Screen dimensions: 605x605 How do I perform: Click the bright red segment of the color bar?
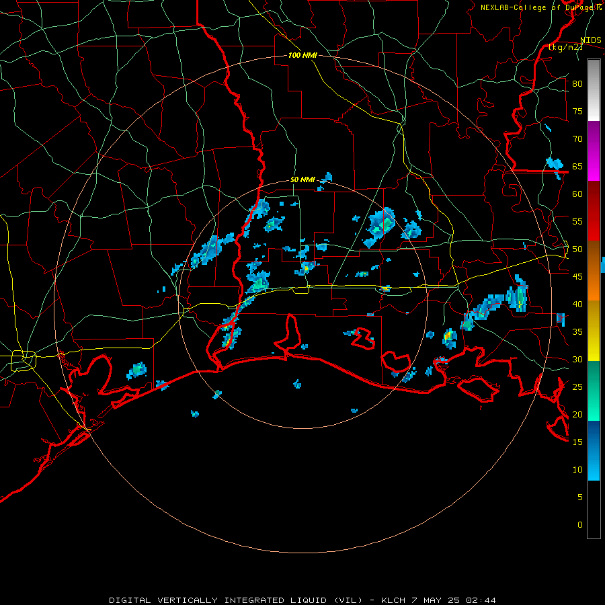pos(594,211)
